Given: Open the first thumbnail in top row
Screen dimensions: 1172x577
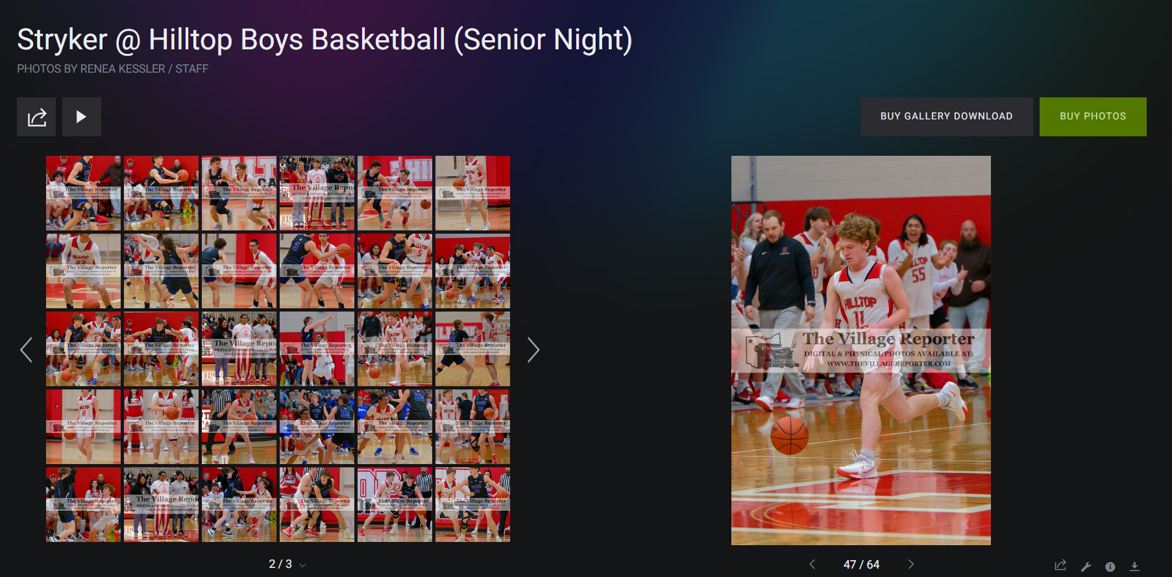Looking at the screenshot, I should point(83,193).
